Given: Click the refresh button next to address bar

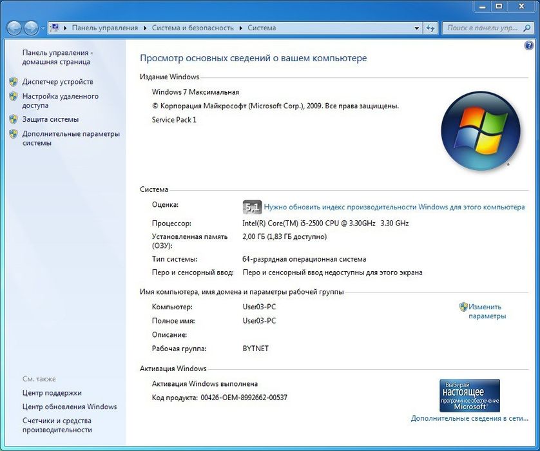Looking at the screenshot, I should tap(430, 28).
